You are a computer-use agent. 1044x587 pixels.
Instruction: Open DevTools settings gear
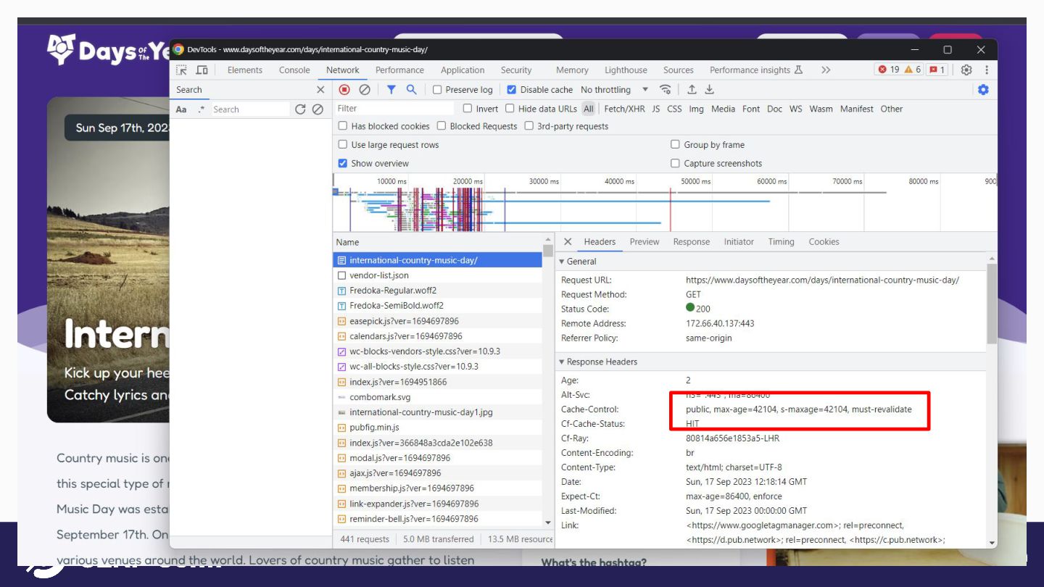966,70
